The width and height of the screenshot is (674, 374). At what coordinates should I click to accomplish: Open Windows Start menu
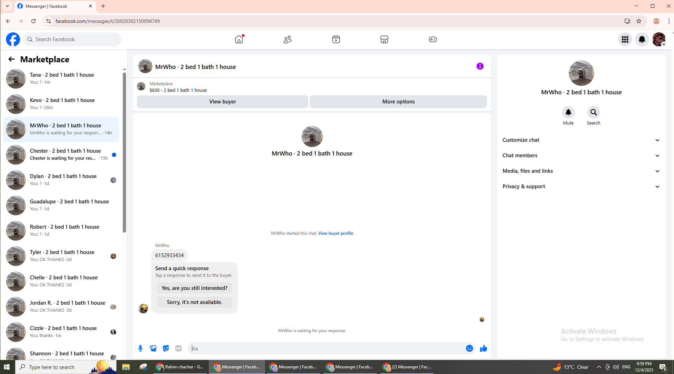(7, 367)
